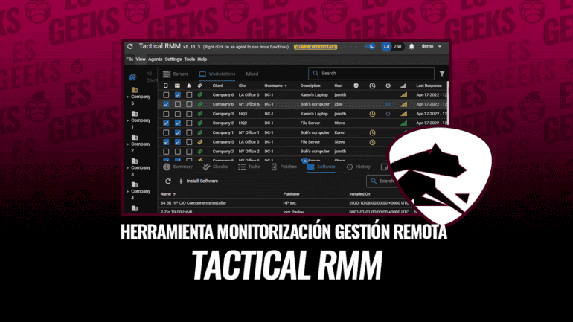Screen dimensions: 573x322
Task: Click the yellow clock icon in HQ3 row
Action: coord(372,114)
